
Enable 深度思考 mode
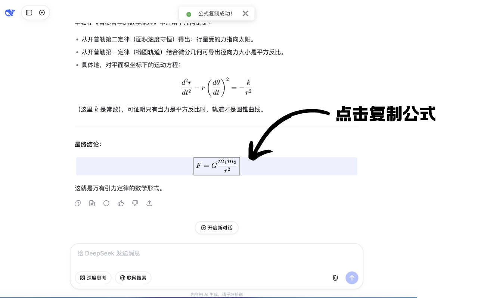[x=93, y=278]
